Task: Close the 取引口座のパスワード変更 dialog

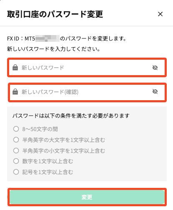Action: coord(160,14)
